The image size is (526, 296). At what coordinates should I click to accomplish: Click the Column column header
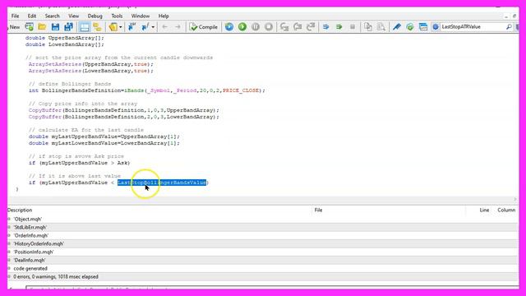(506, 210)
